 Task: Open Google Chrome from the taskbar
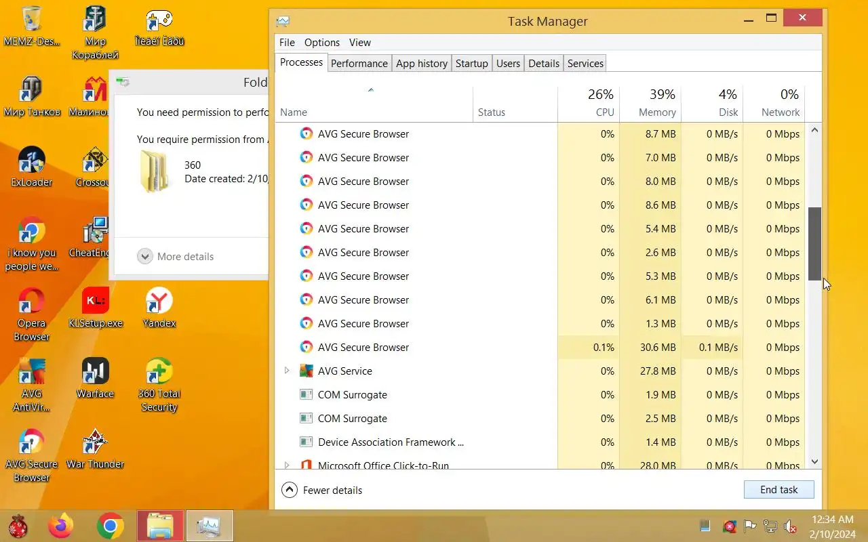coord(111,526)
